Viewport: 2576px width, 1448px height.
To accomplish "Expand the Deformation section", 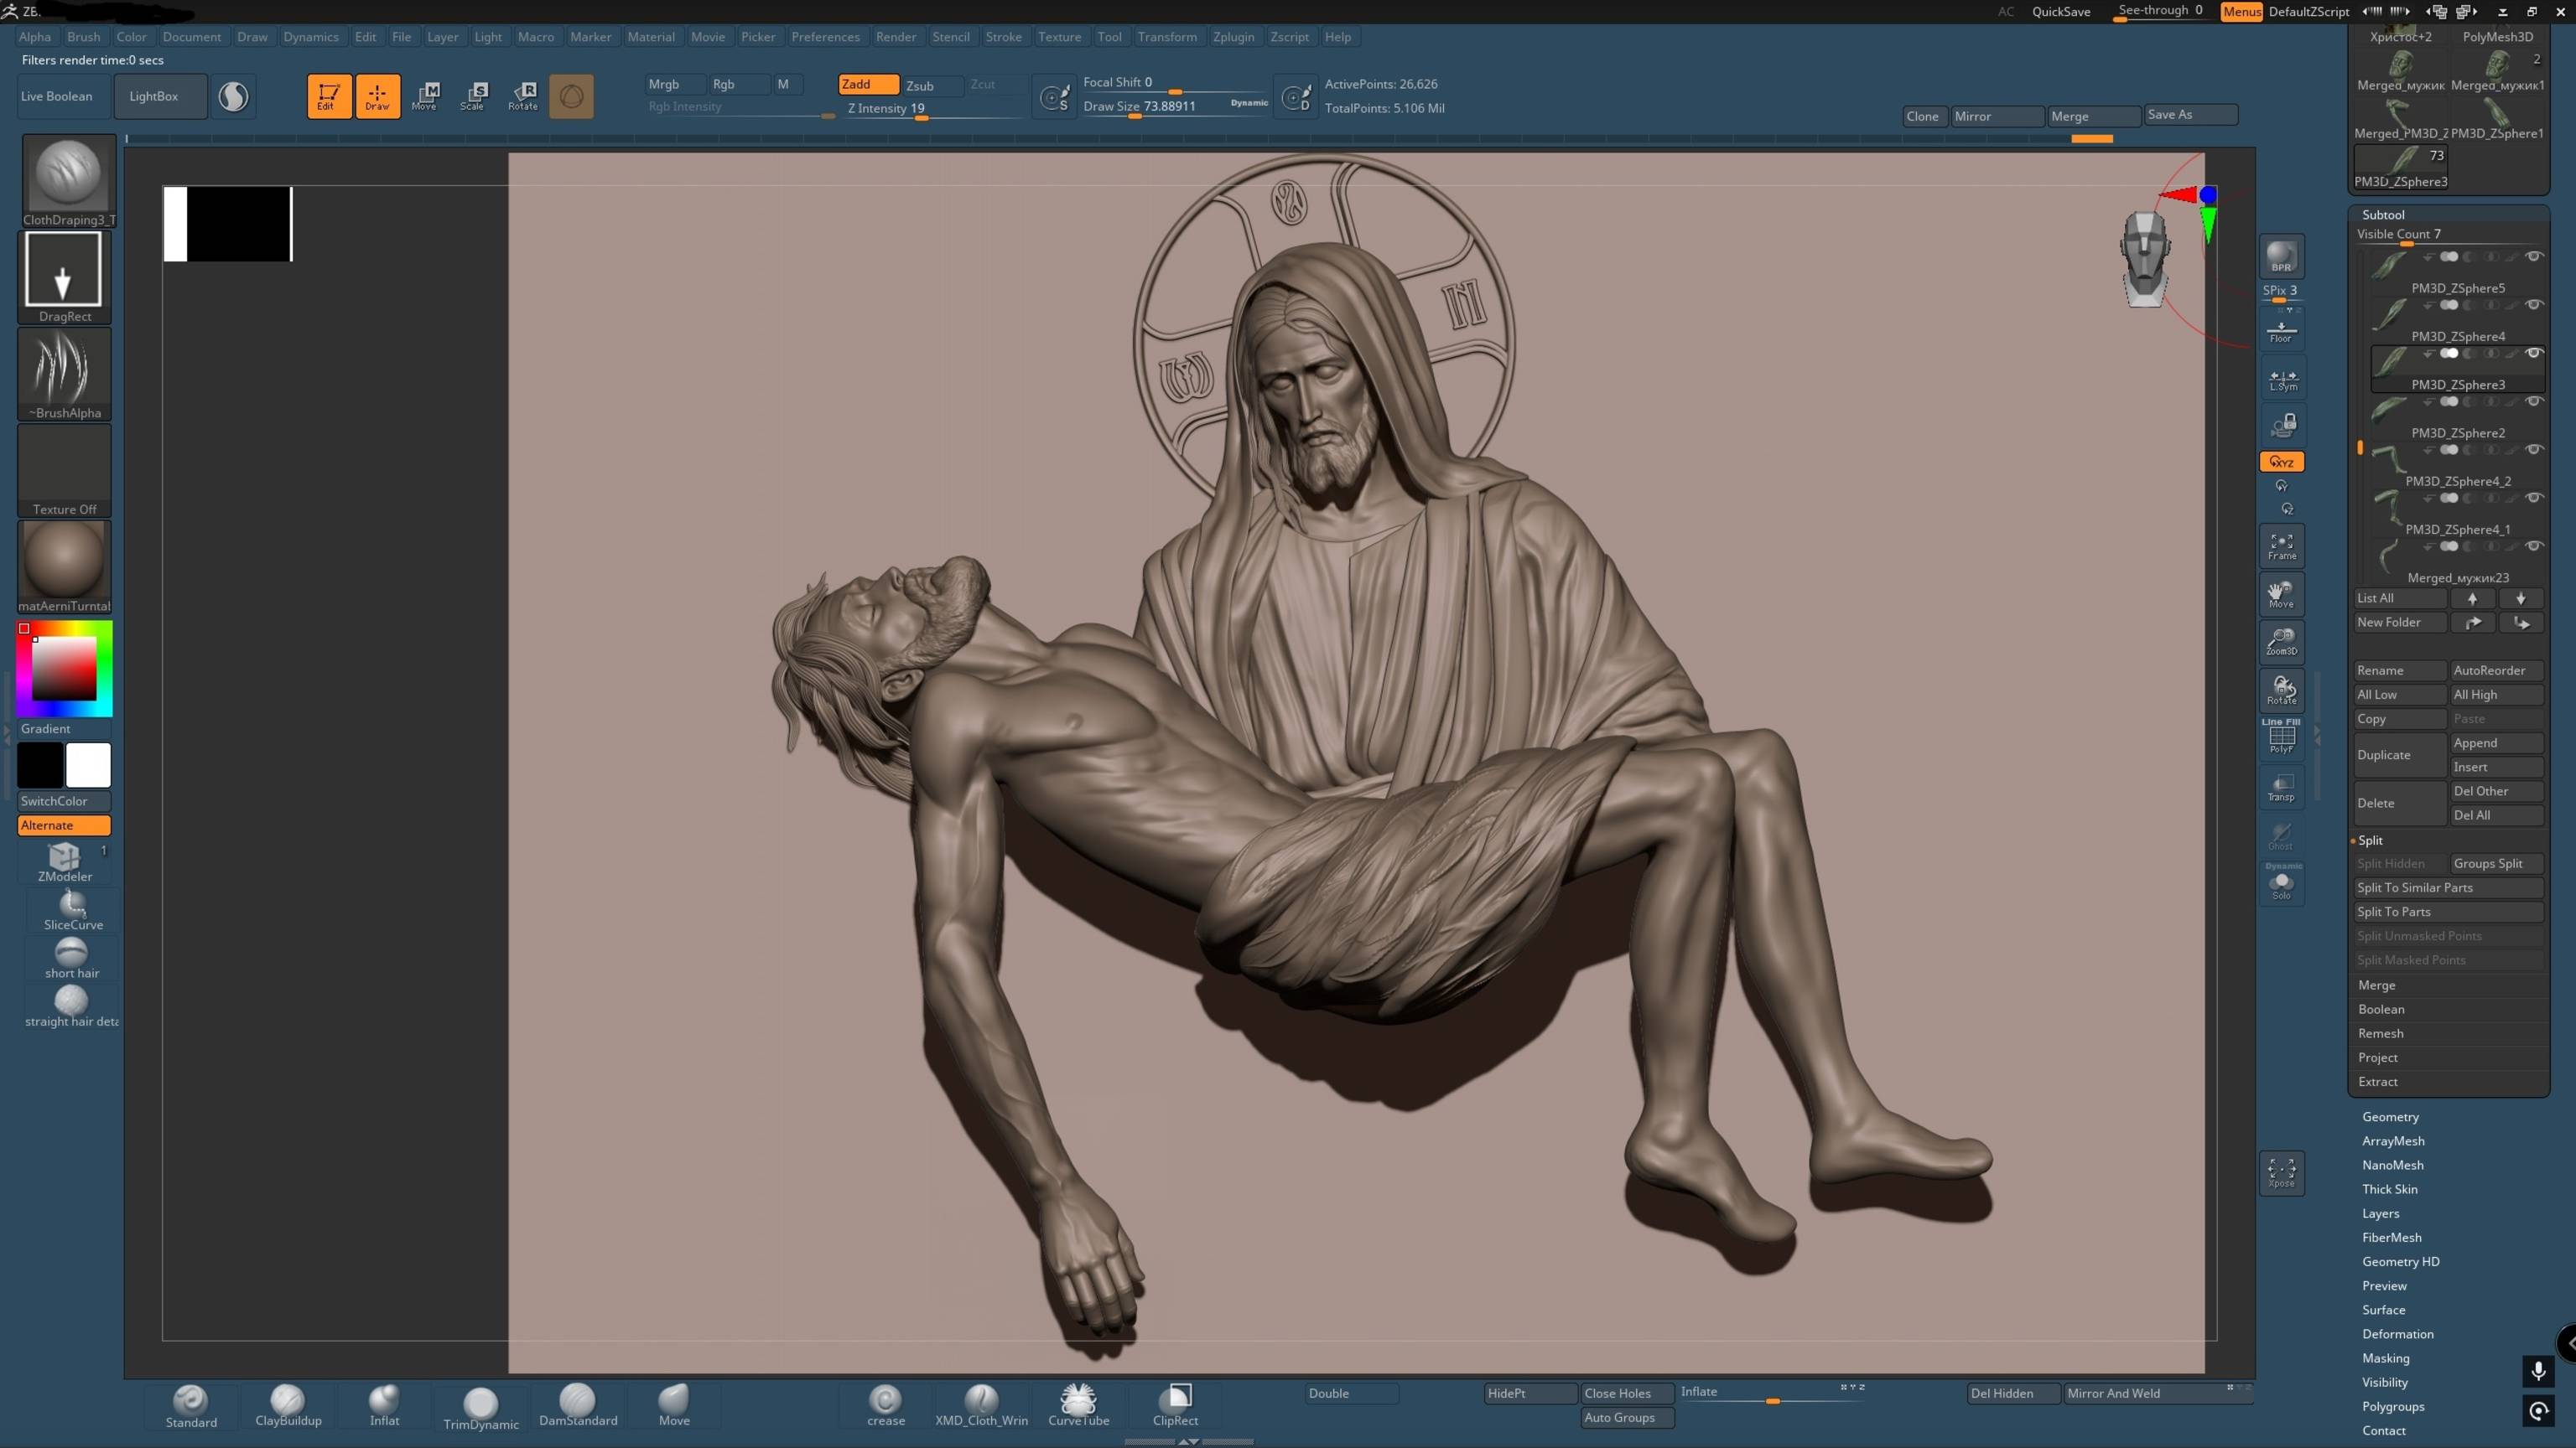I will [2397, 1334].
